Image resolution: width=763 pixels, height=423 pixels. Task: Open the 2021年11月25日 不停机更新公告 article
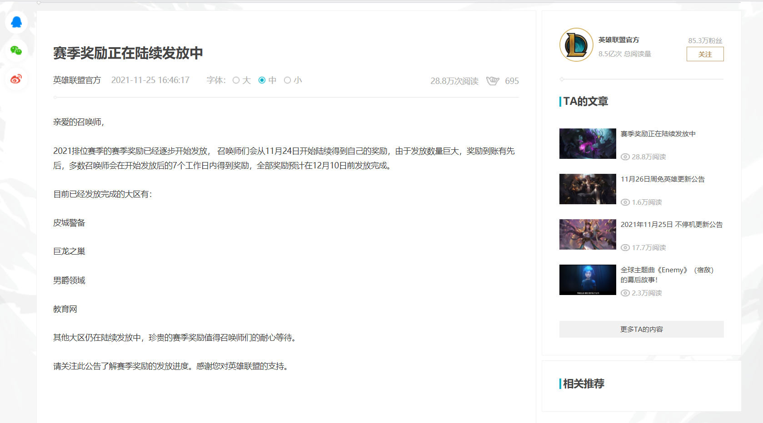click(x=671, y=225)
